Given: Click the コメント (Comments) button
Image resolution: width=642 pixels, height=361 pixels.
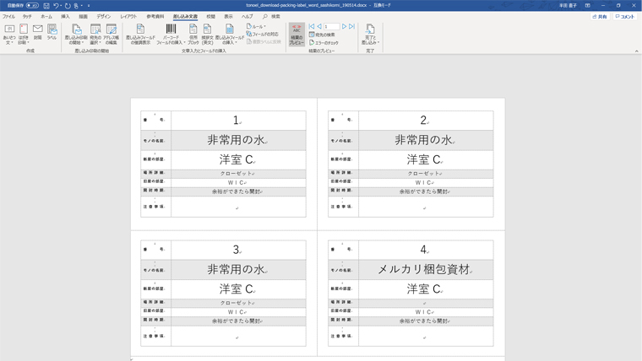Looking at the screenshot, I should point(625,16).
